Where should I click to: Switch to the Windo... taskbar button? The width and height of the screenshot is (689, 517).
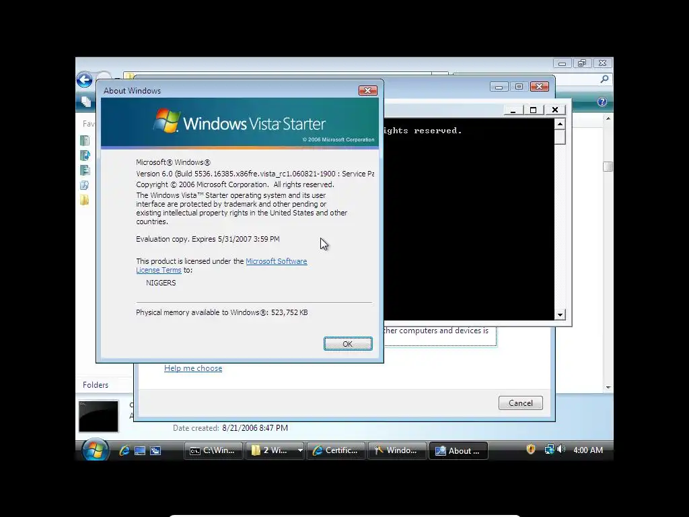coord(397,450)
